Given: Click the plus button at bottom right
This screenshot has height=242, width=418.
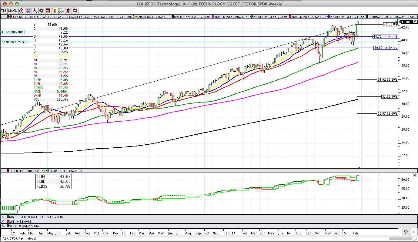Looking at the screenshot, I should 413,232.
